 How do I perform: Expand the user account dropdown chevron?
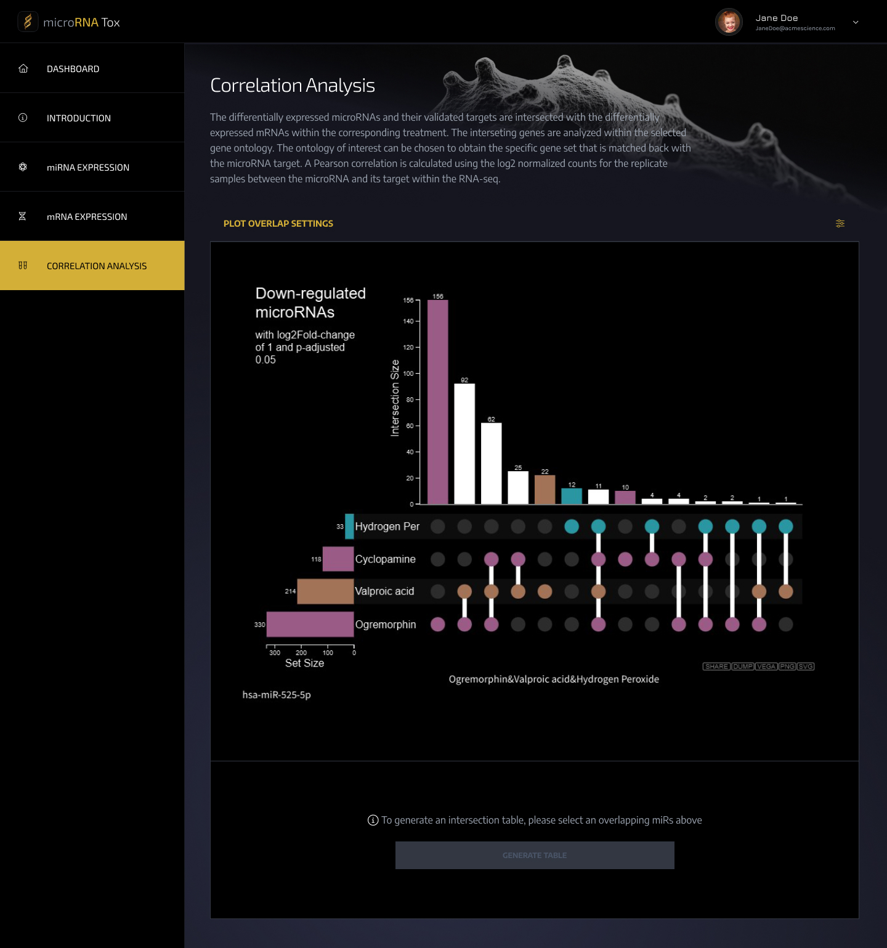(x=856, y=22)
